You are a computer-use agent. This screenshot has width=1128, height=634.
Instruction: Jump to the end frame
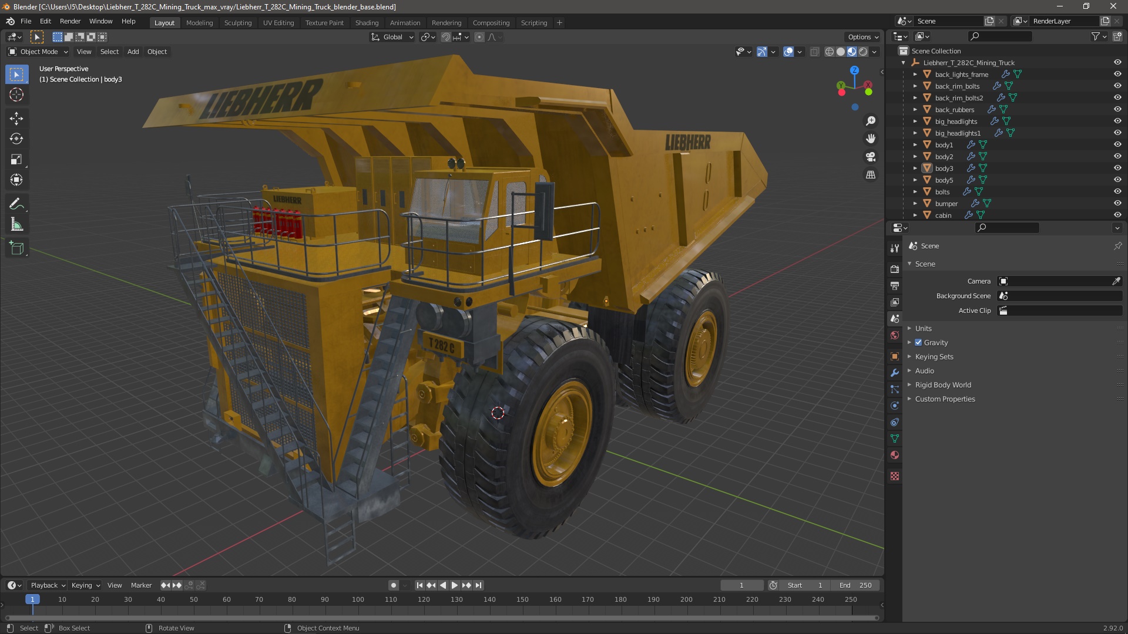479,585
